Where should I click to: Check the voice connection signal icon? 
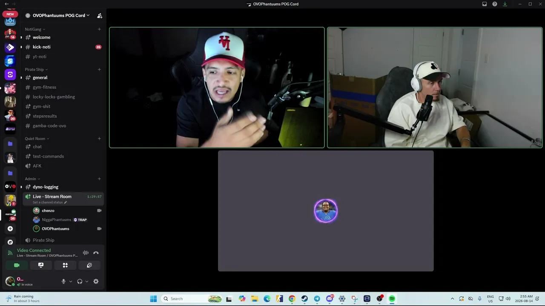pos(10,253)
